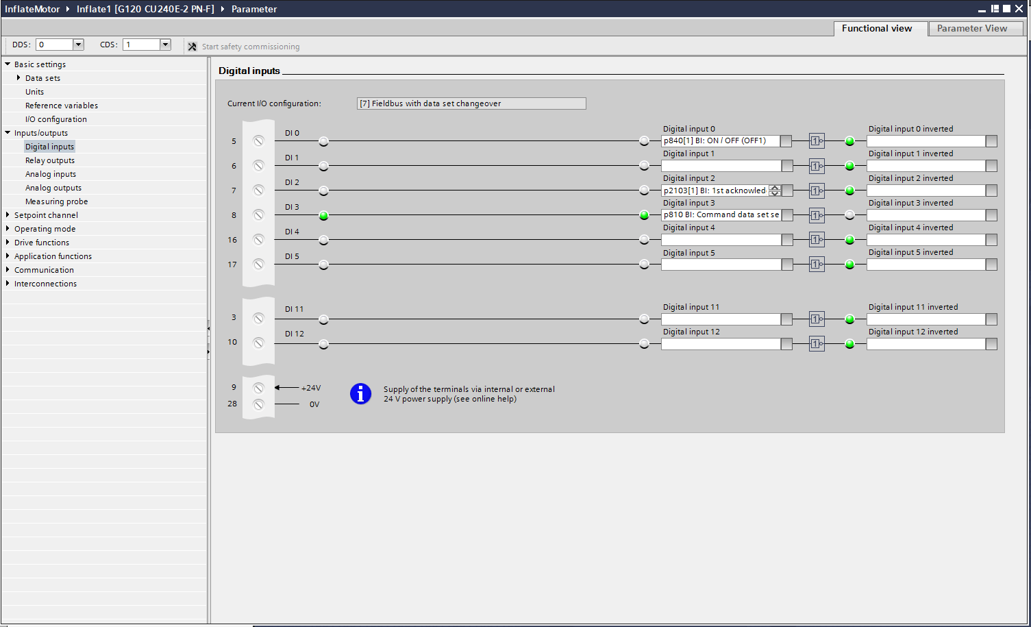Expand the Interconnections node
Screen dimensions: 1031x627
point(8,283)
